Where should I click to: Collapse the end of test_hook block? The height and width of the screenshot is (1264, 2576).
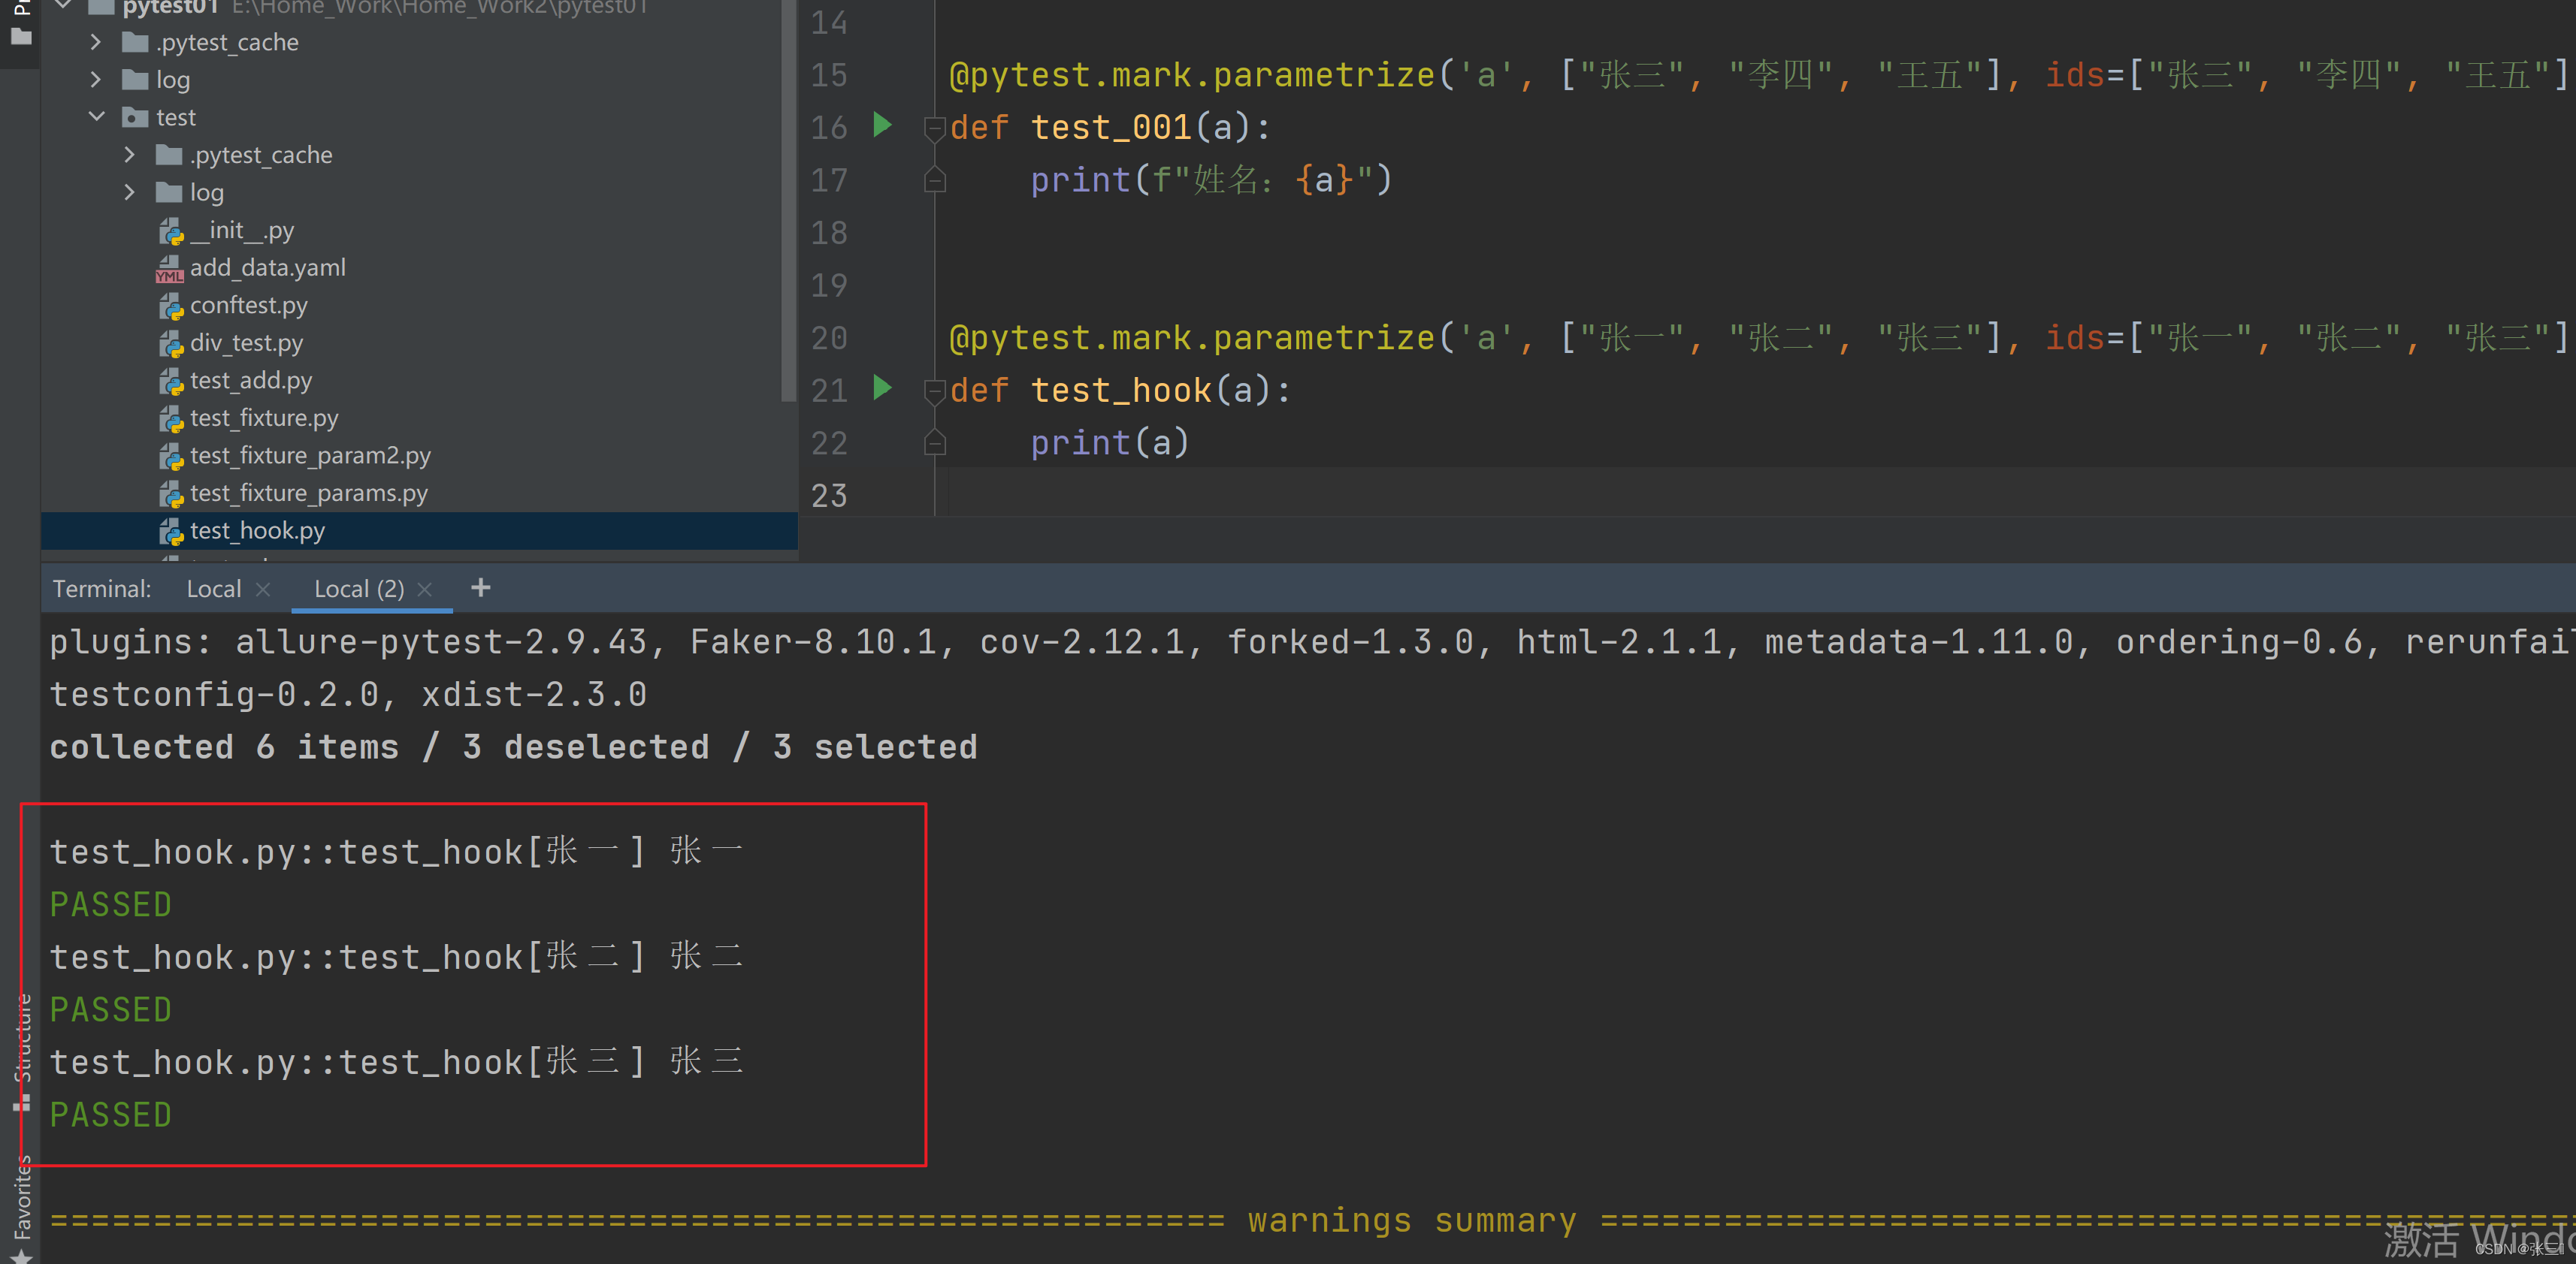click(935, 442)
